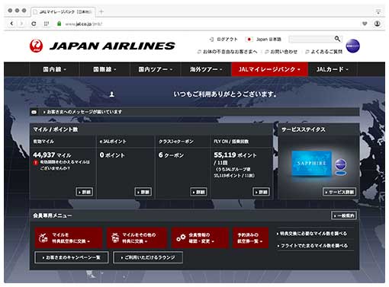Click the available lounges button
This screenshot has width=389, height=287.
[x=148, y=257]
